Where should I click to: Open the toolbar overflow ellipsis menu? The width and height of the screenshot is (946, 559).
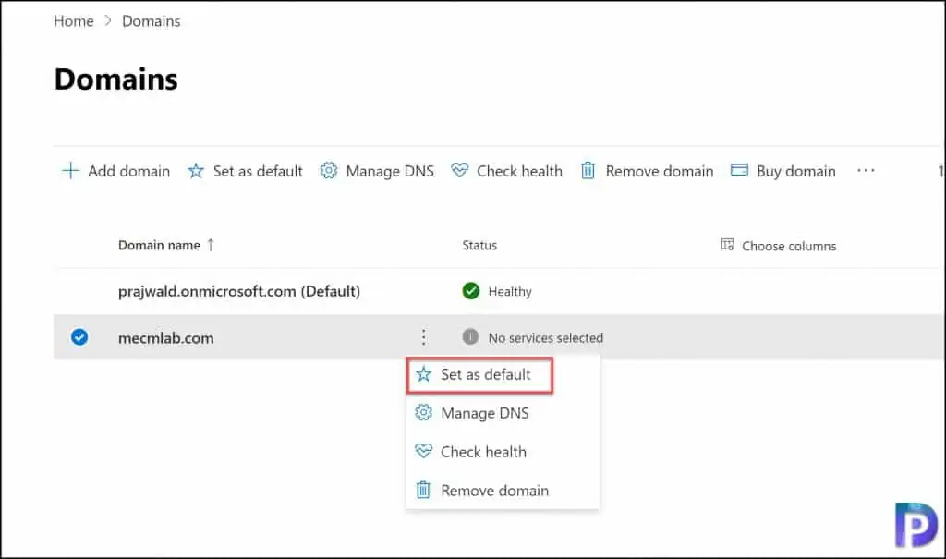click(x=866, y=171)
